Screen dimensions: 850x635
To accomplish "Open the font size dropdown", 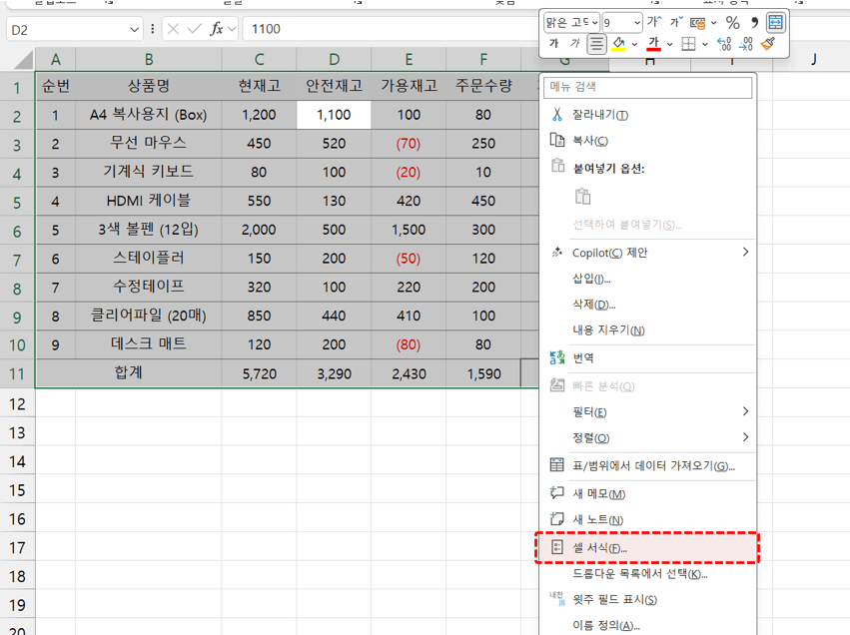I will point(636,22).
